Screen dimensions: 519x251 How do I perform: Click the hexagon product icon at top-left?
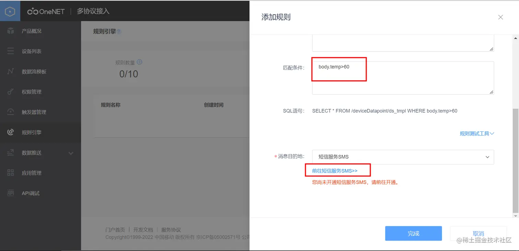pyautogui.click(x=10, y=11)
